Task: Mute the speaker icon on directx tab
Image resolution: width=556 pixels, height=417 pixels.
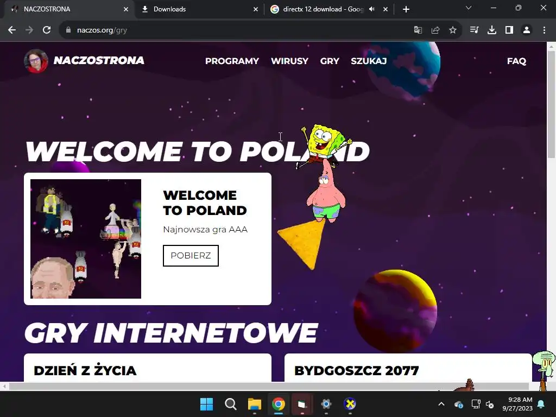Action: click(x=371, y=9)
